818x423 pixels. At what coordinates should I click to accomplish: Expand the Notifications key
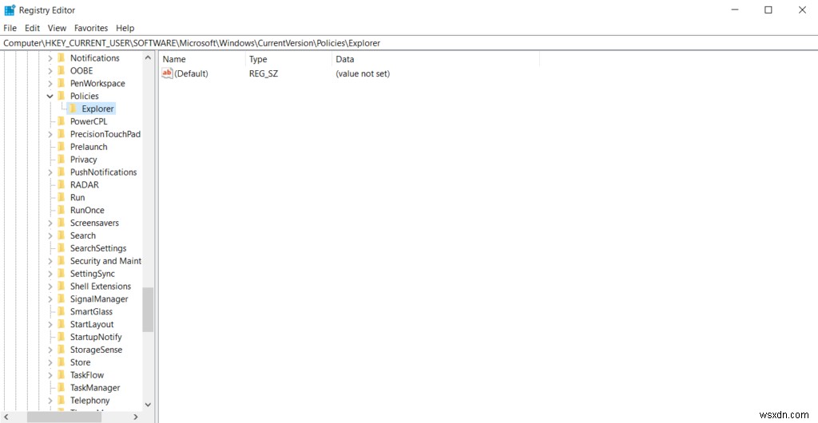pyautogui.click(x=50, y=58)
